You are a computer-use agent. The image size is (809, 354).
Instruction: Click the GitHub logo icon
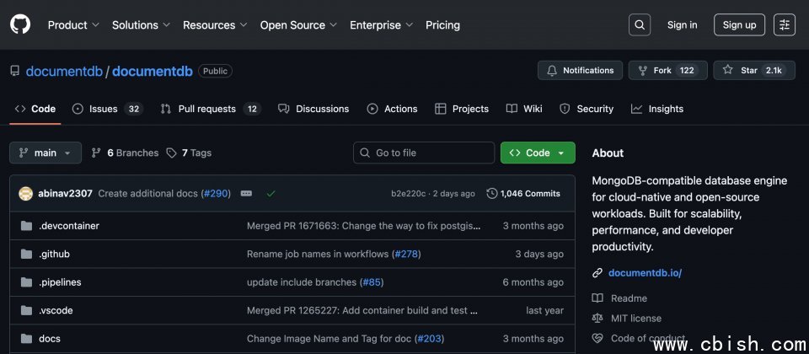[x=20, y=24]
